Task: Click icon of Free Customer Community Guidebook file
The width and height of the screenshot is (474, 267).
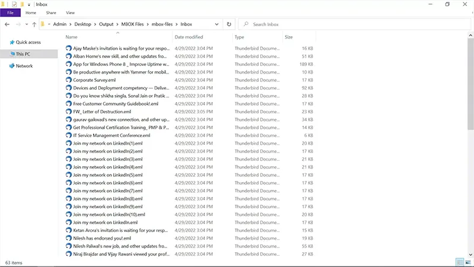Action: 69,103
